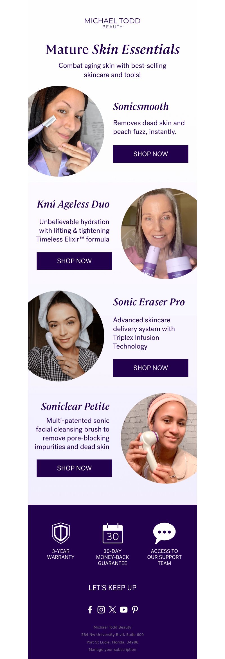Screen dimensions: 225x659
Task: Click the Knú Ageless Duo product photo
Action: coord(159,233)
